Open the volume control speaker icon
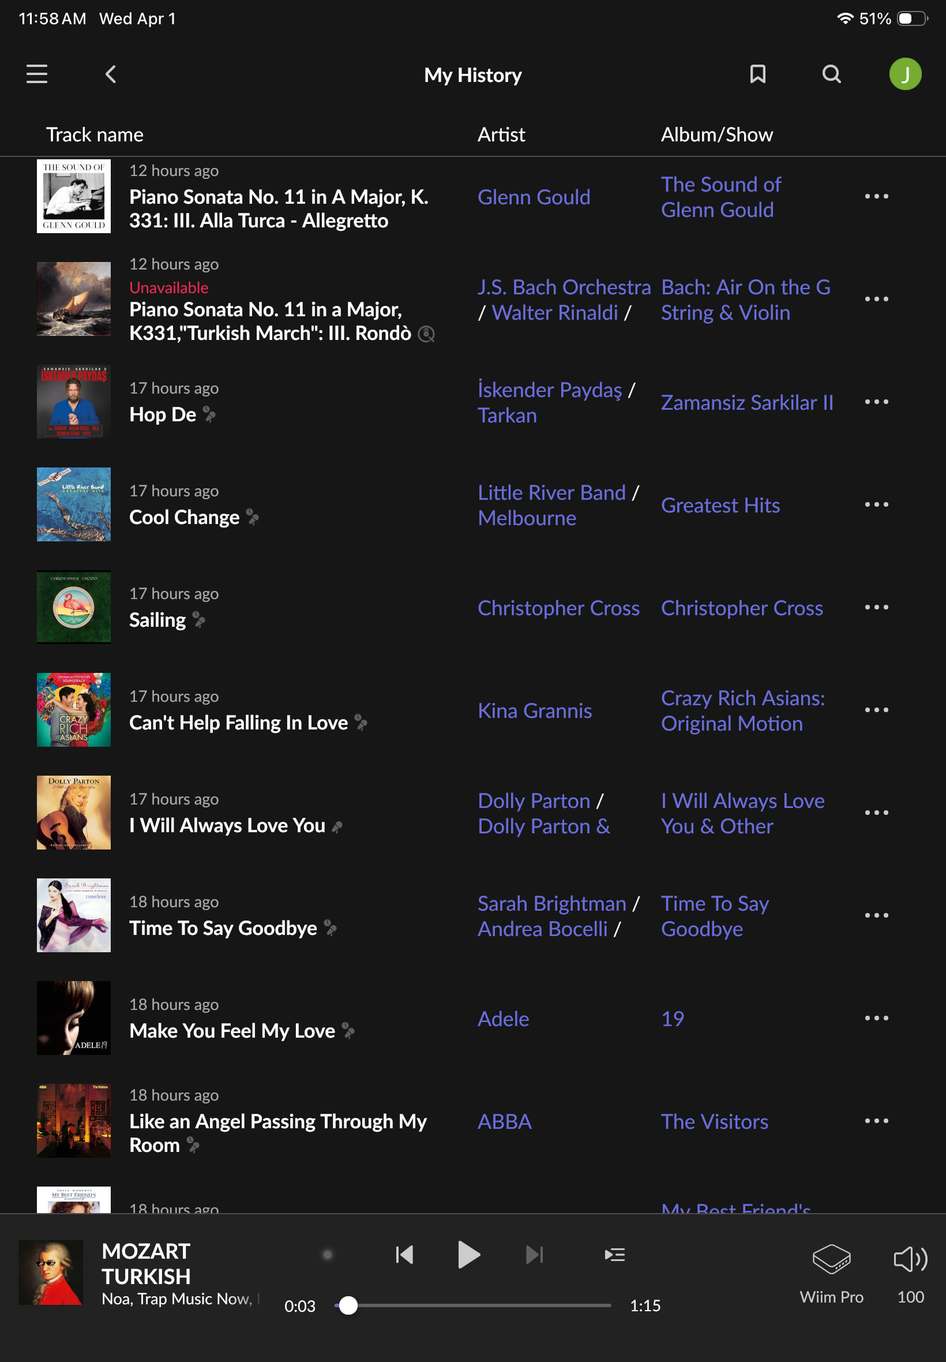Image resolution: width=946 pixels, height=1362 pixels. point(910,1259)
